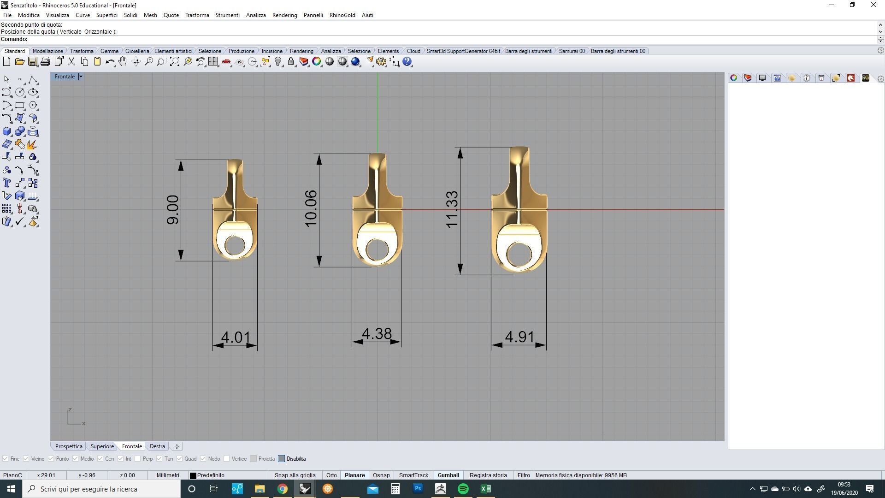Switch to the Gioielleria toolbar tab
Image resolution: width=885 pixels, height=498 pixels.
pos(137,51)
